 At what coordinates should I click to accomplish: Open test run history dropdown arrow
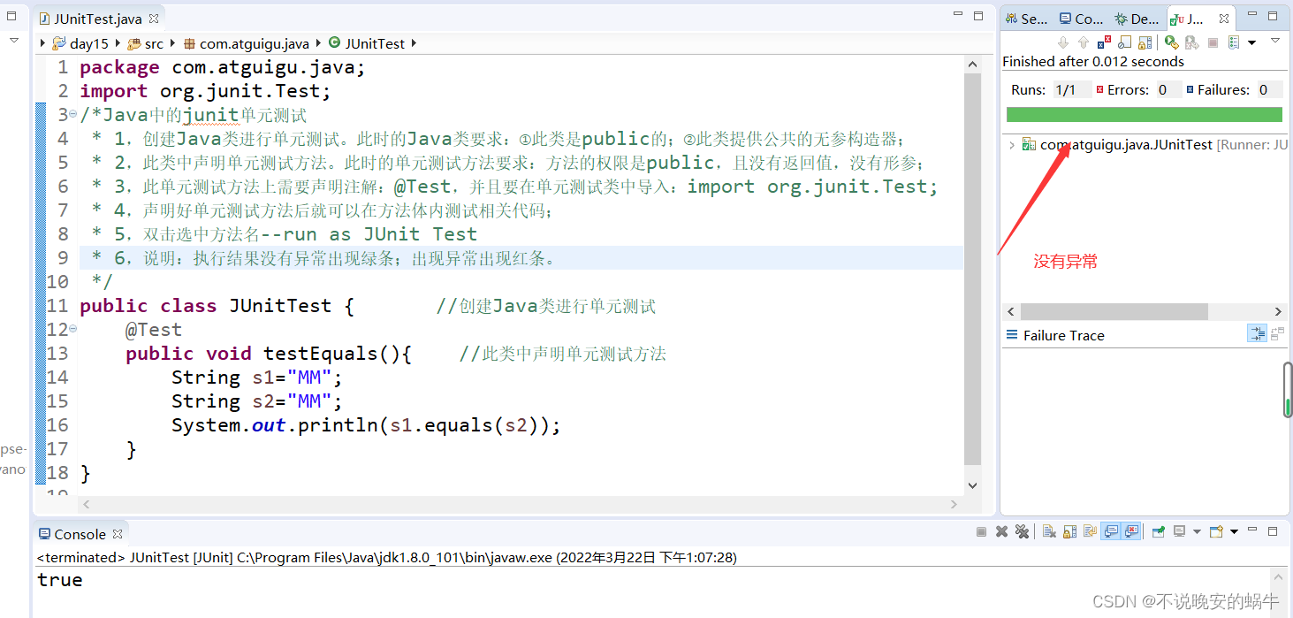(1251, 42)
